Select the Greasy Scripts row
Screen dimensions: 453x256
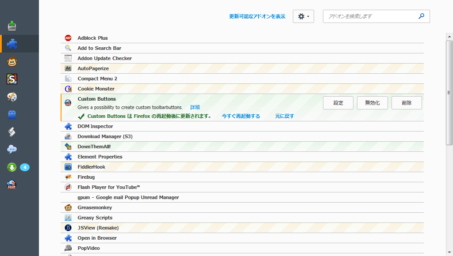point(242,218)
